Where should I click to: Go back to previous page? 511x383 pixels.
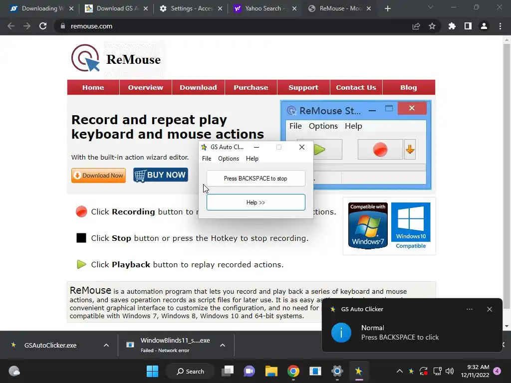11,26
